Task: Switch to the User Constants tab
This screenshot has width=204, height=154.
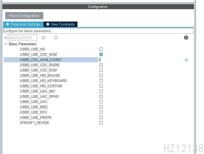Action: 60,24
